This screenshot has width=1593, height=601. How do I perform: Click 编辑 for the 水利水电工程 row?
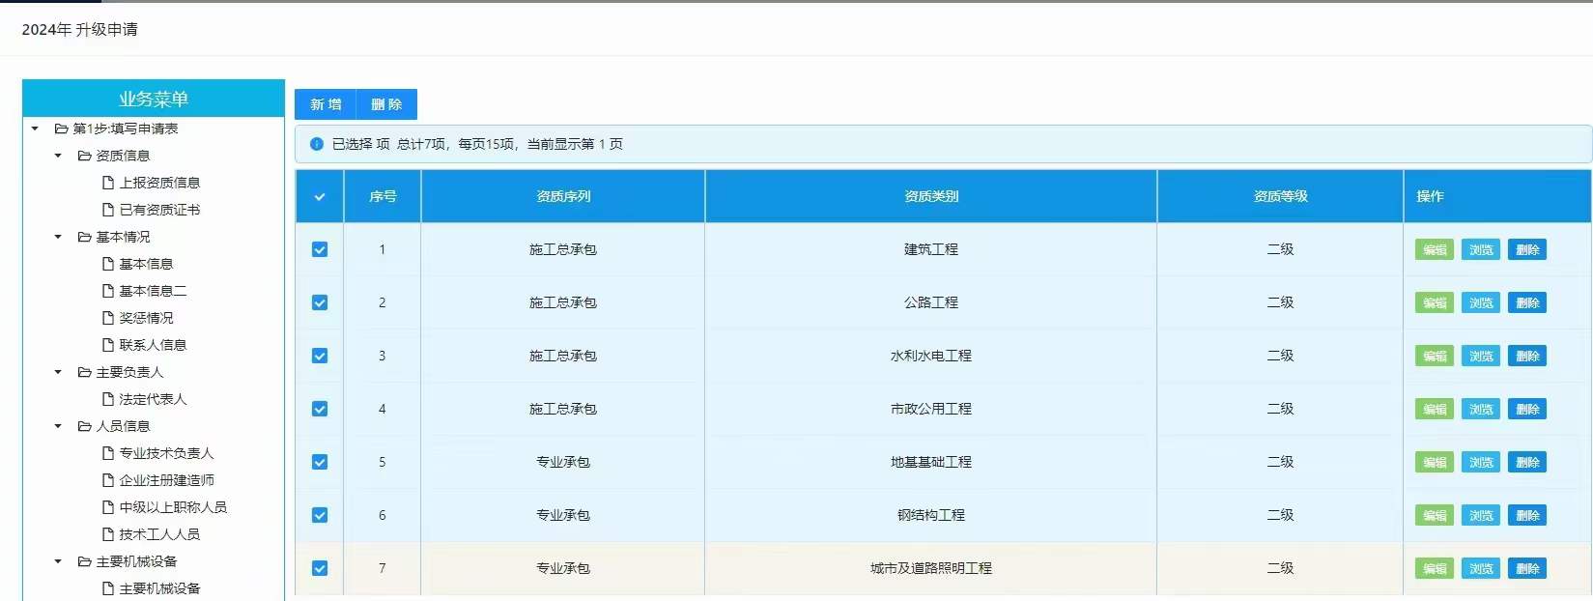1435,356
